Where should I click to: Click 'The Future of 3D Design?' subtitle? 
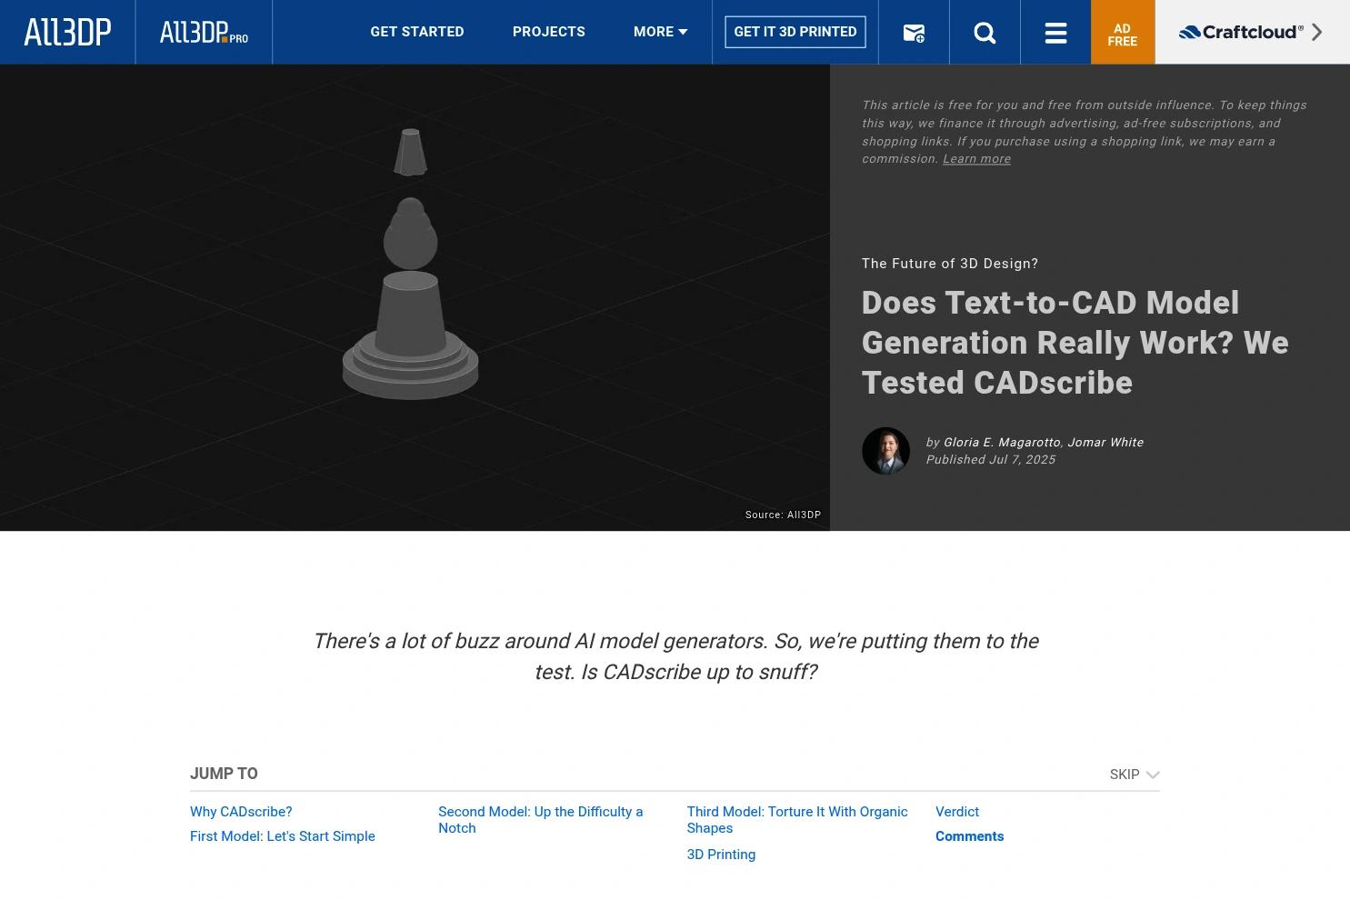coord(950,264)
